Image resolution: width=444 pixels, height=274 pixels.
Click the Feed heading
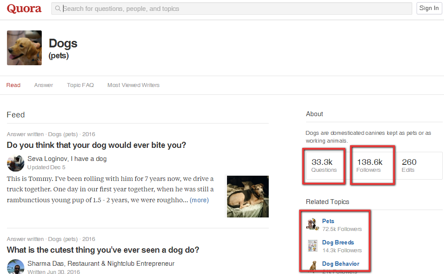coord(16,115)
